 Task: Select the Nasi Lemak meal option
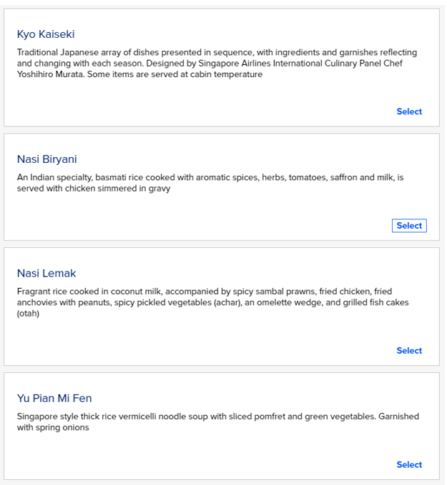coord(409,351)
